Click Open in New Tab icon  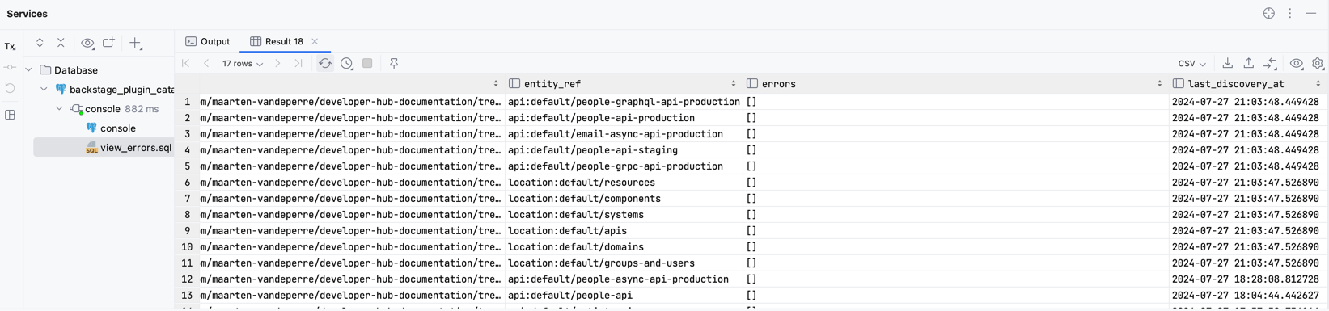click(x=108, y=43)
